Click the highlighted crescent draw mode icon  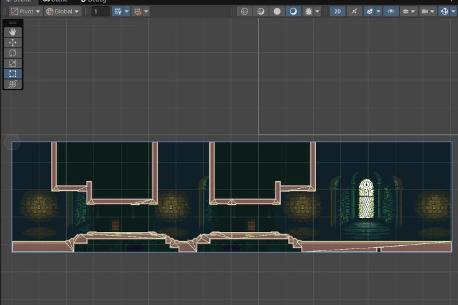click(293, 11)
